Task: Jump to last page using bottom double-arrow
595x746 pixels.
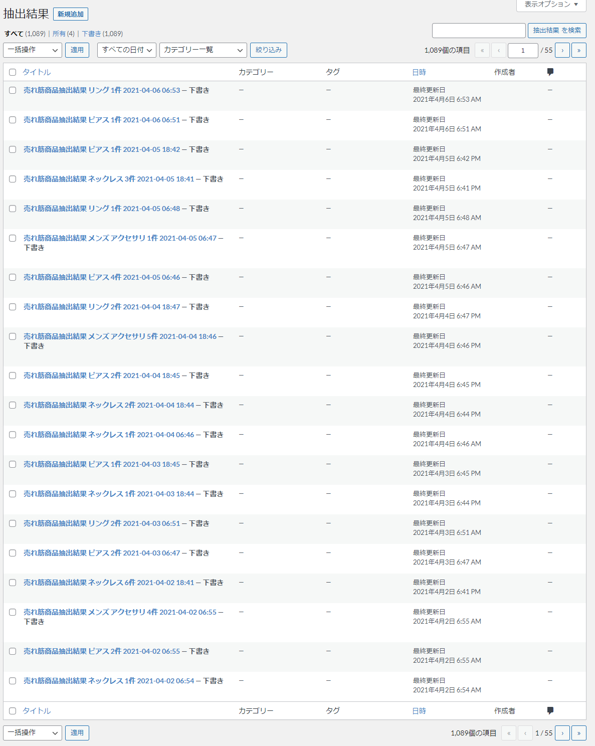Action: (x=579, y=733)
